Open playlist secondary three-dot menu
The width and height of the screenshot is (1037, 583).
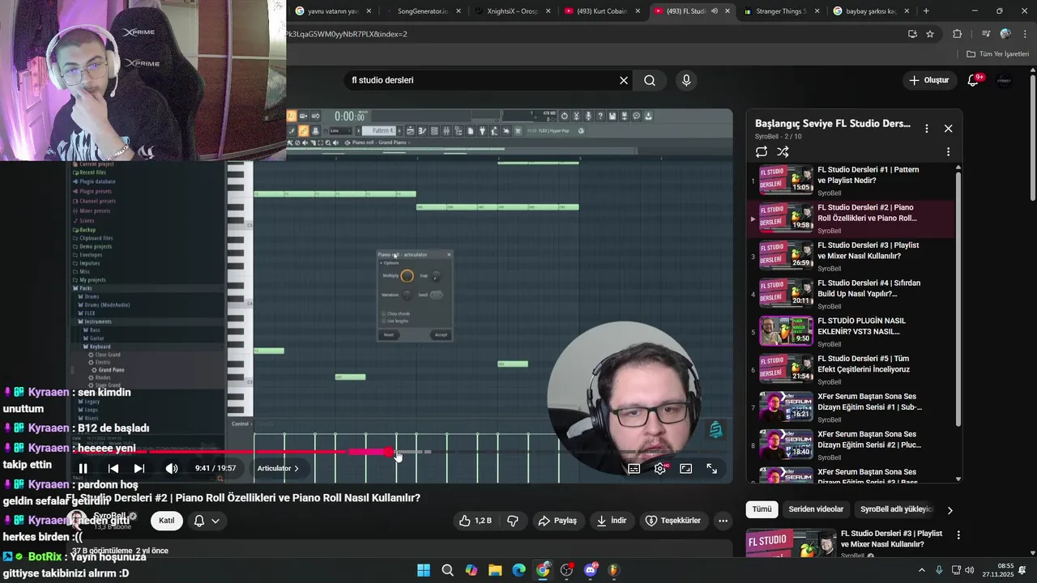948,151
